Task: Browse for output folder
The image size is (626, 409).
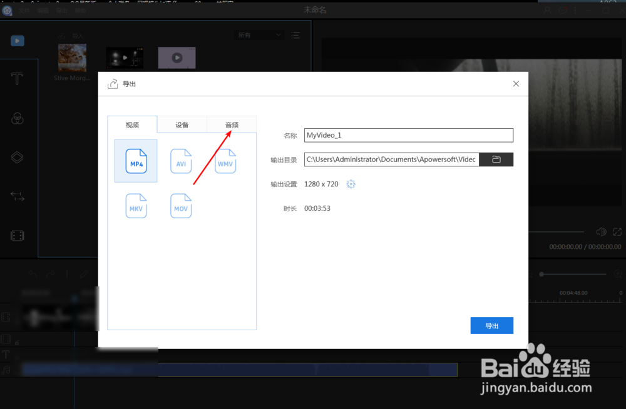Action: (496, 159)
